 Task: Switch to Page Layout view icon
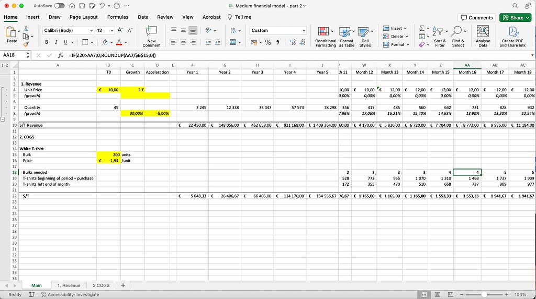pos(438,295)
